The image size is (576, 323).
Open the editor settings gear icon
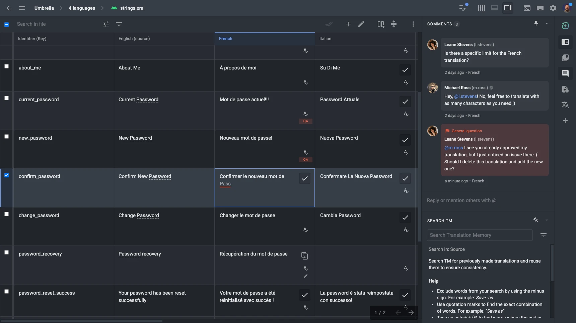pyautogui.click(x=553, y=8)
